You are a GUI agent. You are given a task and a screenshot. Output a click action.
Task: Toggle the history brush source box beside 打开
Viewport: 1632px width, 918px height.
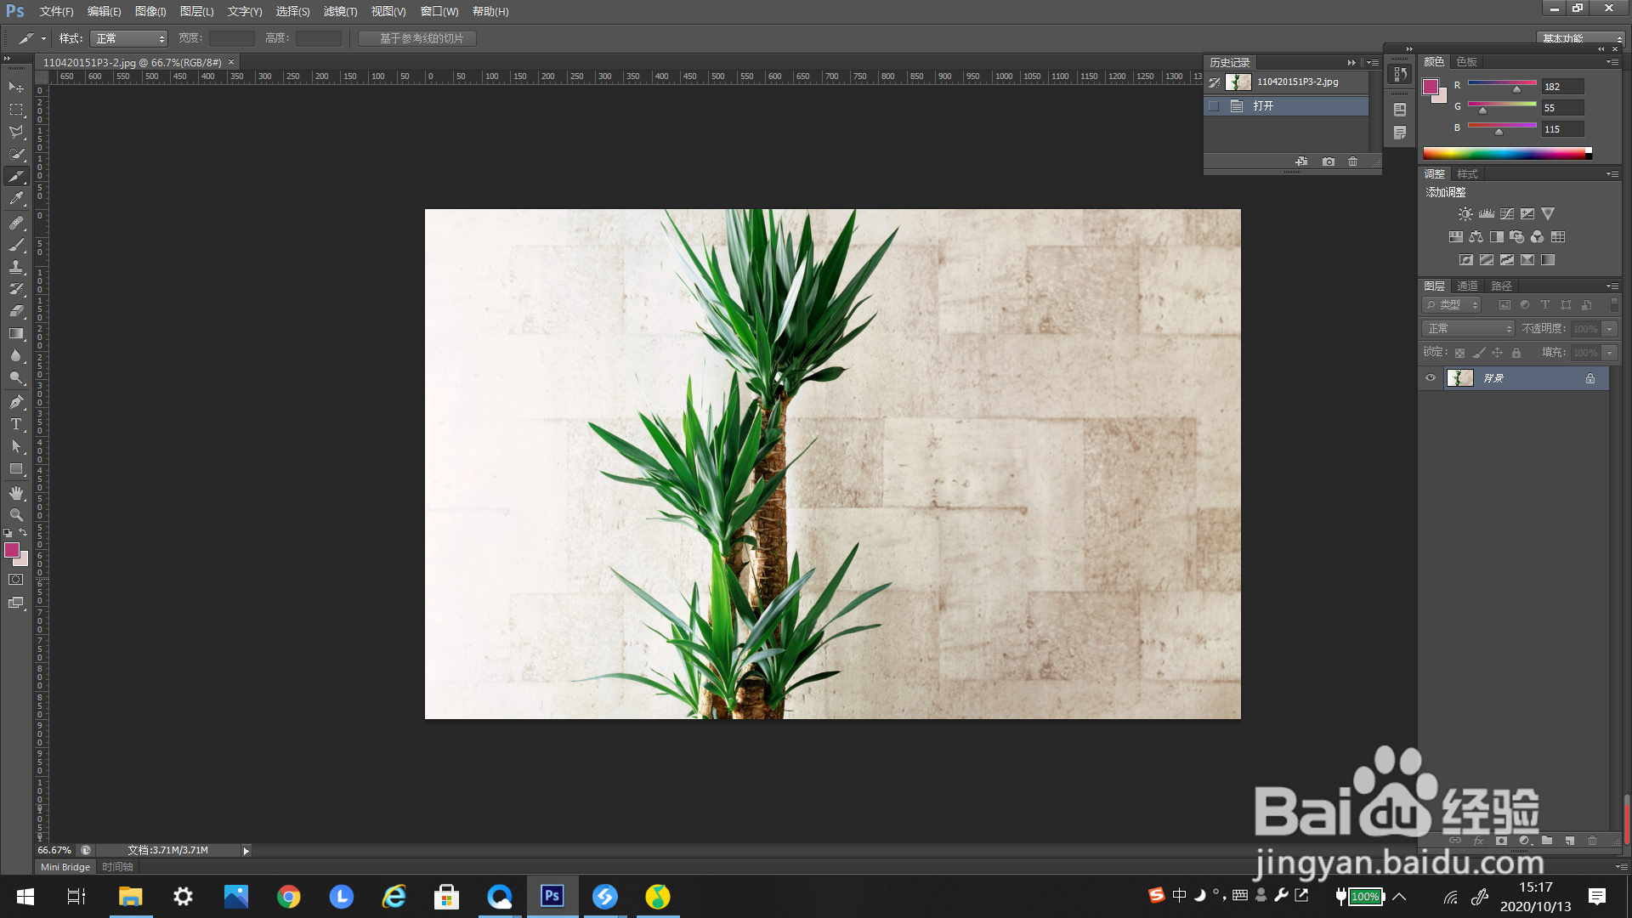(1214, 106)
